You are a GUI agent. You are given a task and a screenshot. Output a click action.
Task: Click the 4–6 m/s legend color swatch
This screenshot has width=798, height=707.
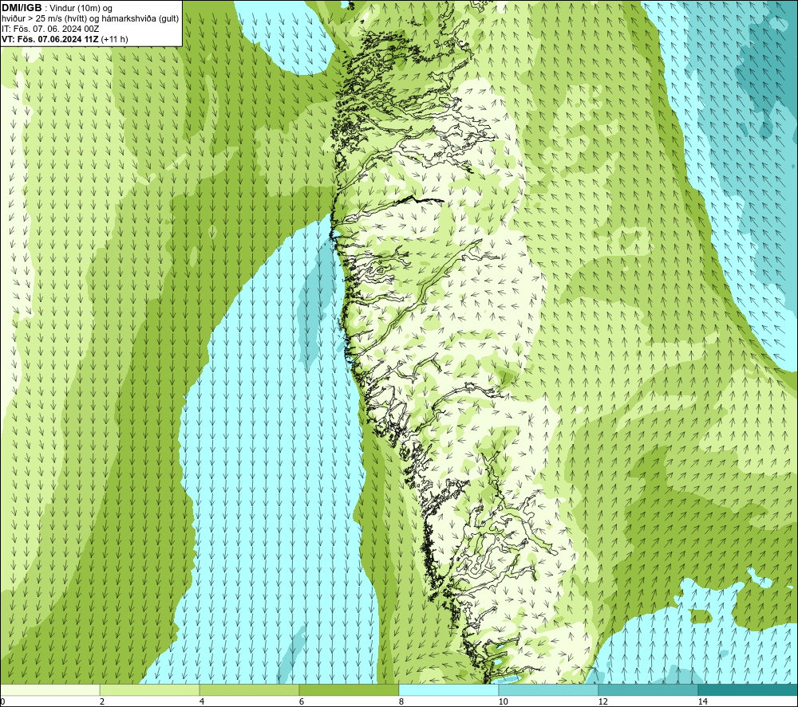point(249,690)
